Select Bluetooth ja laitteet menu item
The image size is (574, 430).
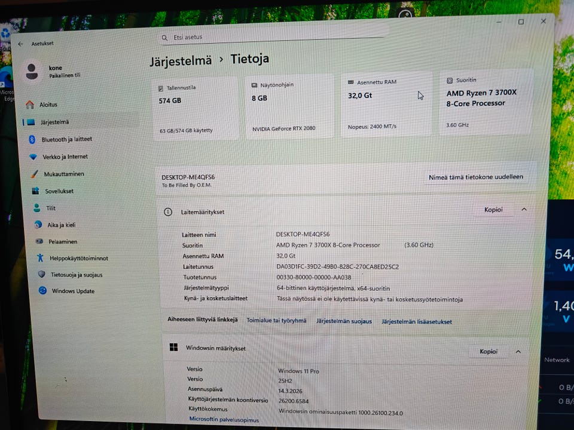(x=66, y=139)
